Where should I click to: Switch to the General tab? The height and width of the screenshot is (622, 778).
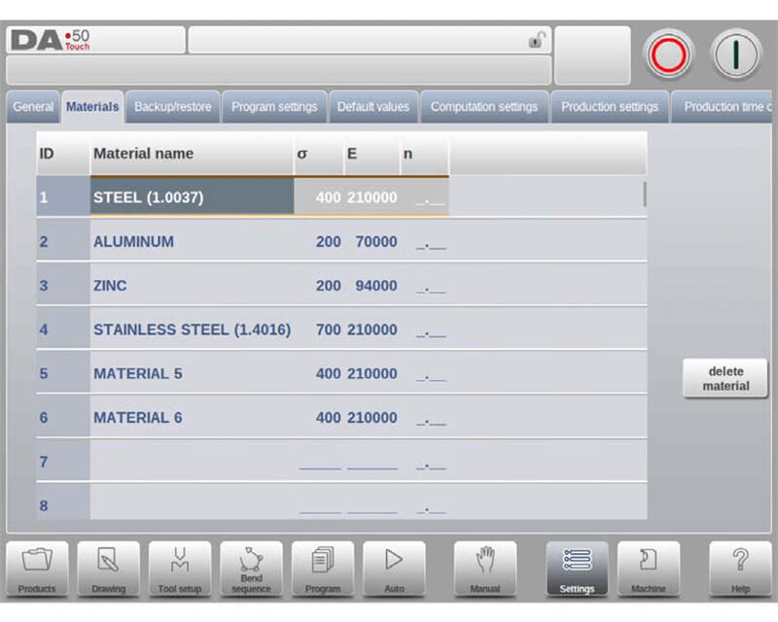point(33,107)
